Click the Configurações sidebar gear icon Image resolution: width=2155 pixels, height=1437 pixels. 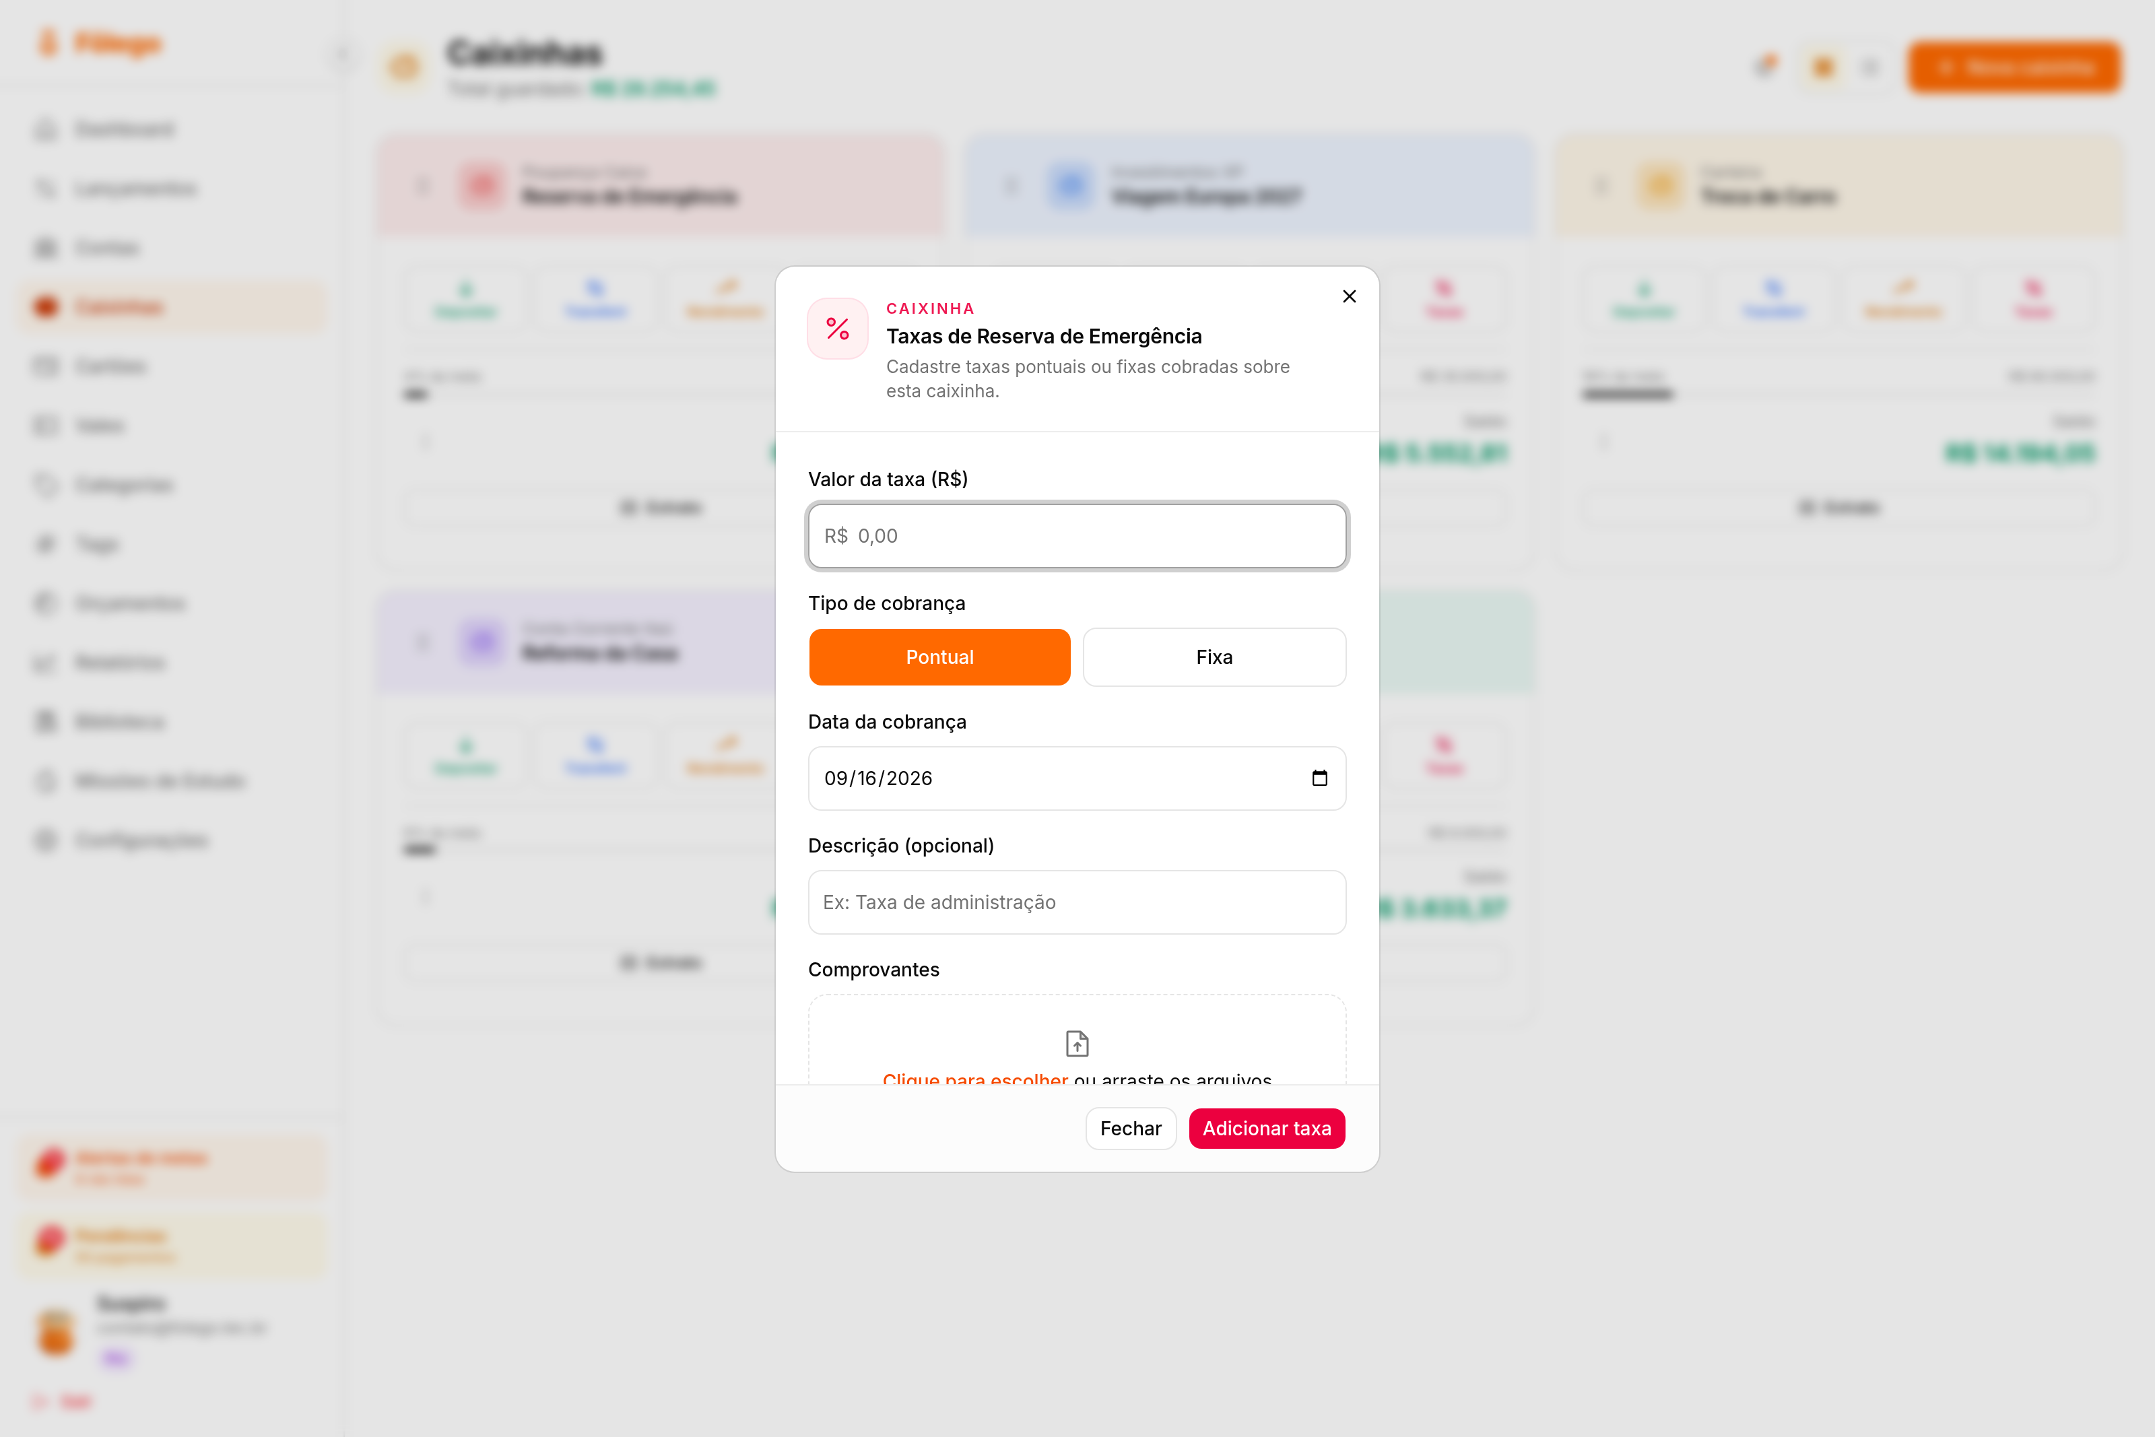click(x=46, y=840)
